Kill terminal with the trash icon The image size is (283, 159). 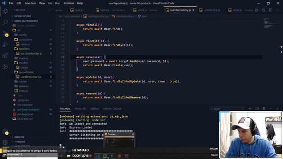264,109
